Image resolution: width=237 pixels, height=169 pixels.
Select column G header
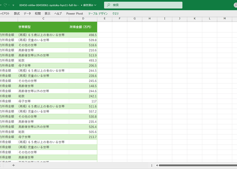(x=134, y=18)
